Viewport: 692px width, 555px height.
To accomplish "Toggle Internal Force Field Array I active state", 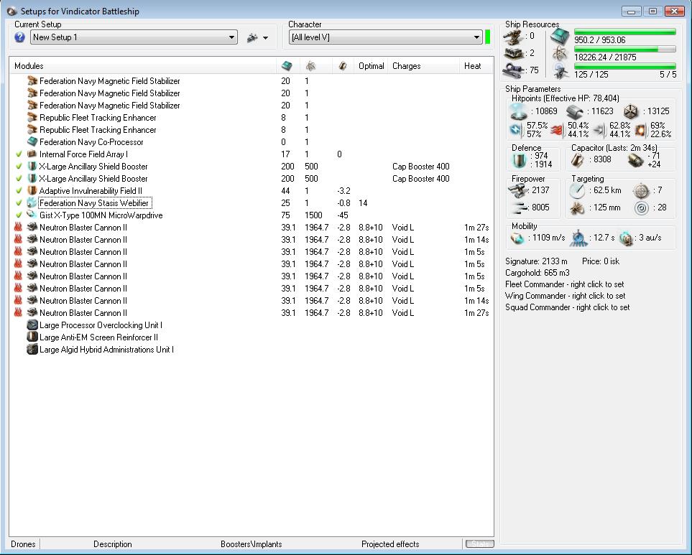I will [x=19, y=154].
